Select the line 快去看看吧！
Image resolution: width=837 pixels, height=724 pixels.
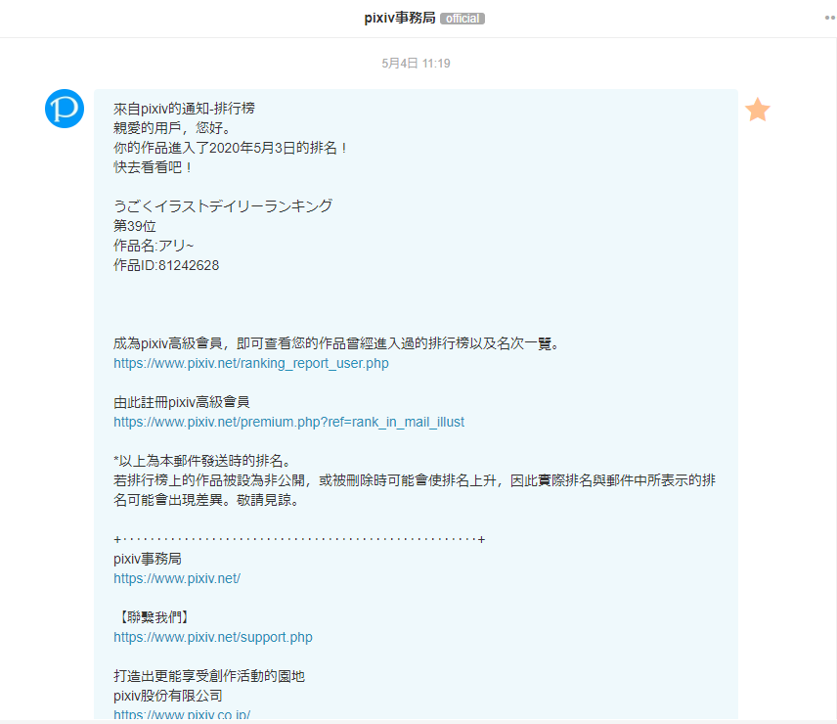tap(153, 167)
